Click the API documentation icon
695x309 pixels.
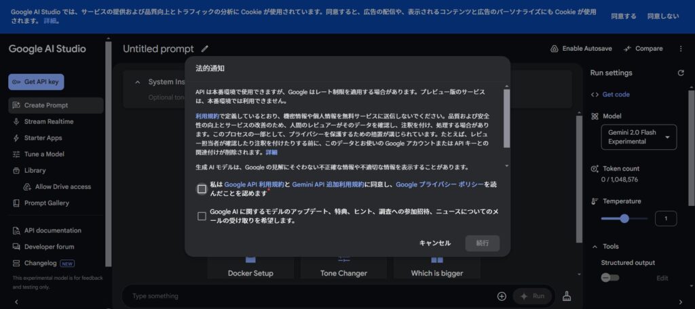point(16,230)
